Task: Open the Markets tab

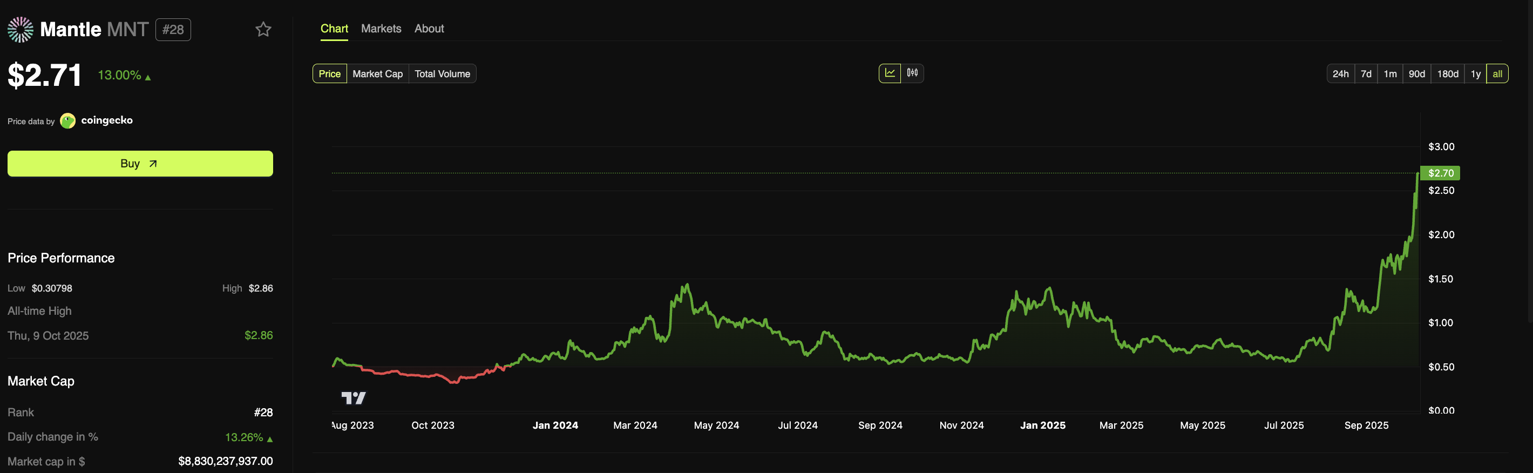Action: click(381, 29)
